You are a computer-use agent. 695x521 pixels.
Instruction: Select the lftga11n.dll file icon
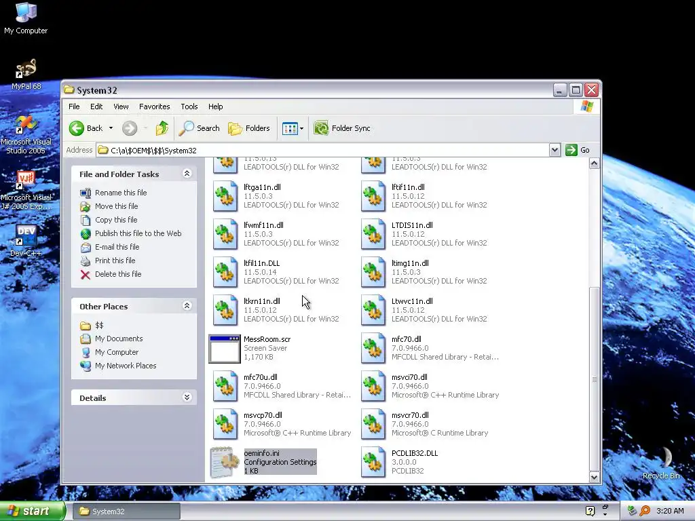(x=225, y=196)
